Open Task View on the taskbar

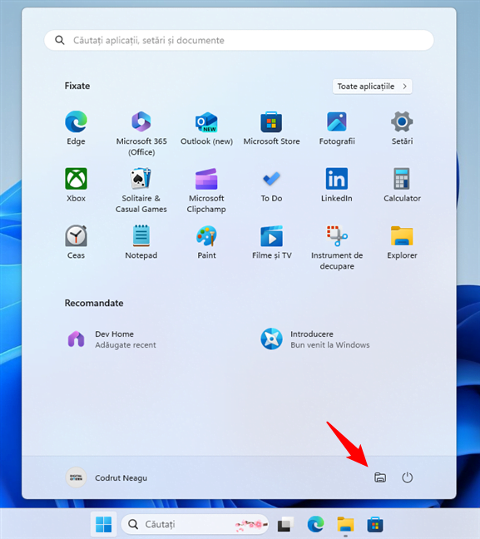285,524
